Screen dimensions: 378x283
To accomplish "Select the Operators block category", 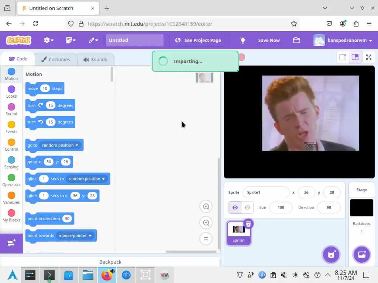I will point(11,180).
